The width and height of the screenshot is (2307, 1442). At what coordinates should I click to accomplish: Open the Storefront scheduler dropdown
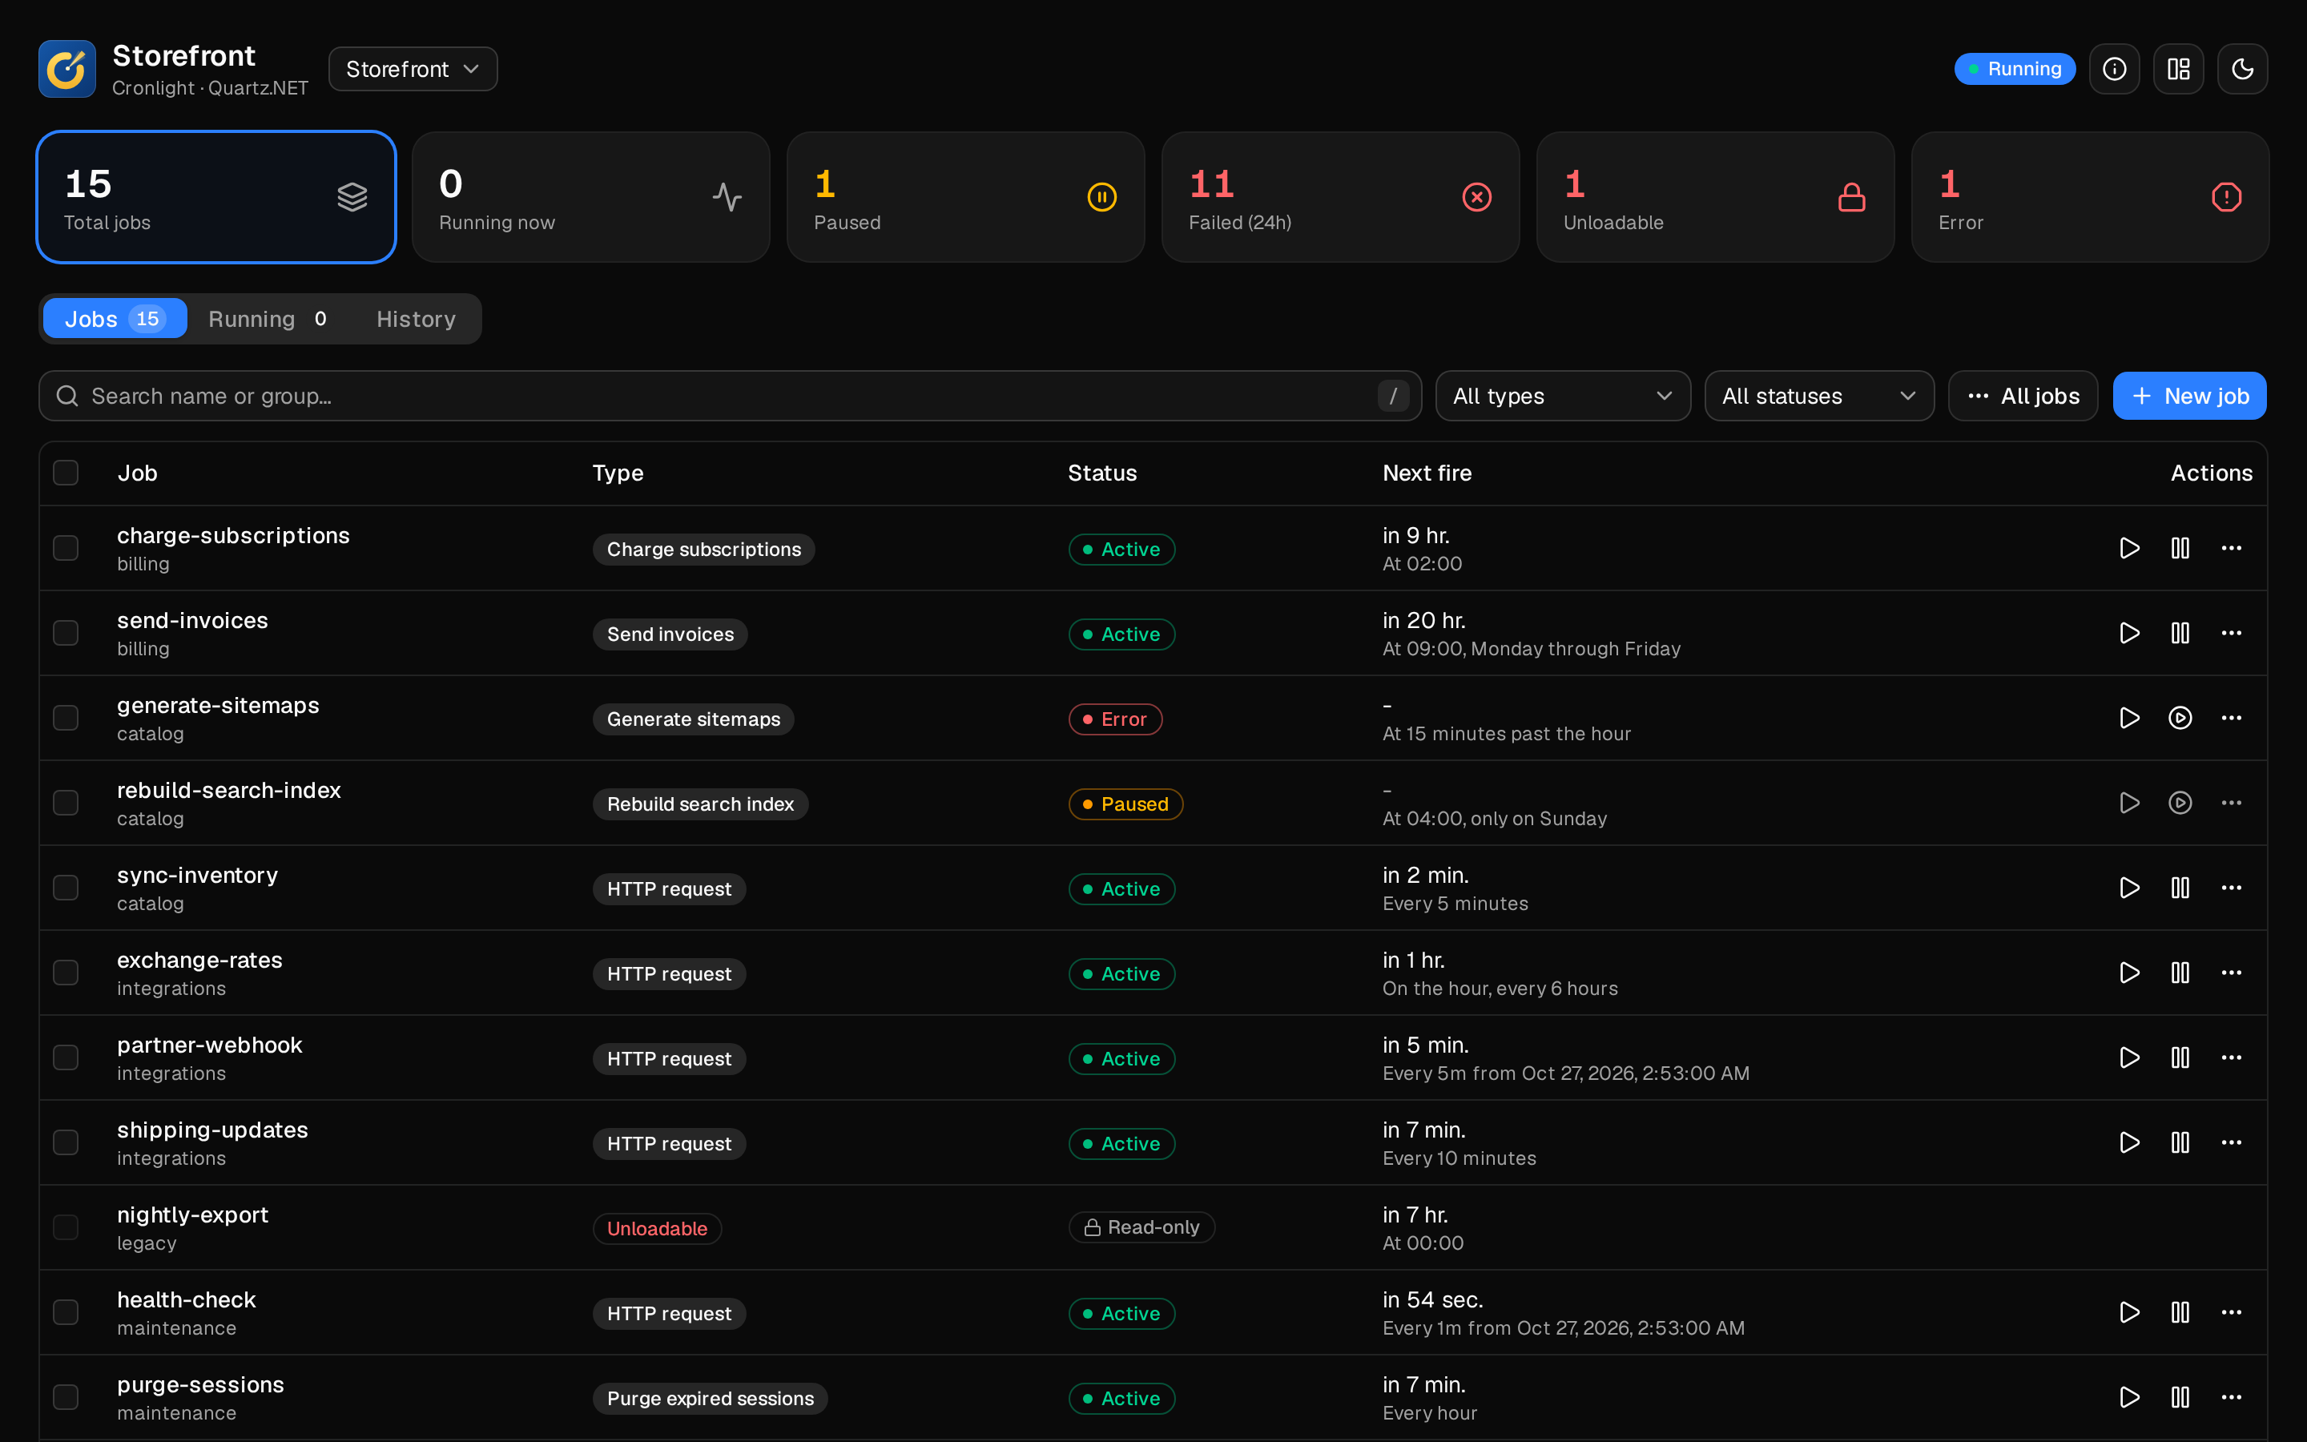tap(413, 69)
